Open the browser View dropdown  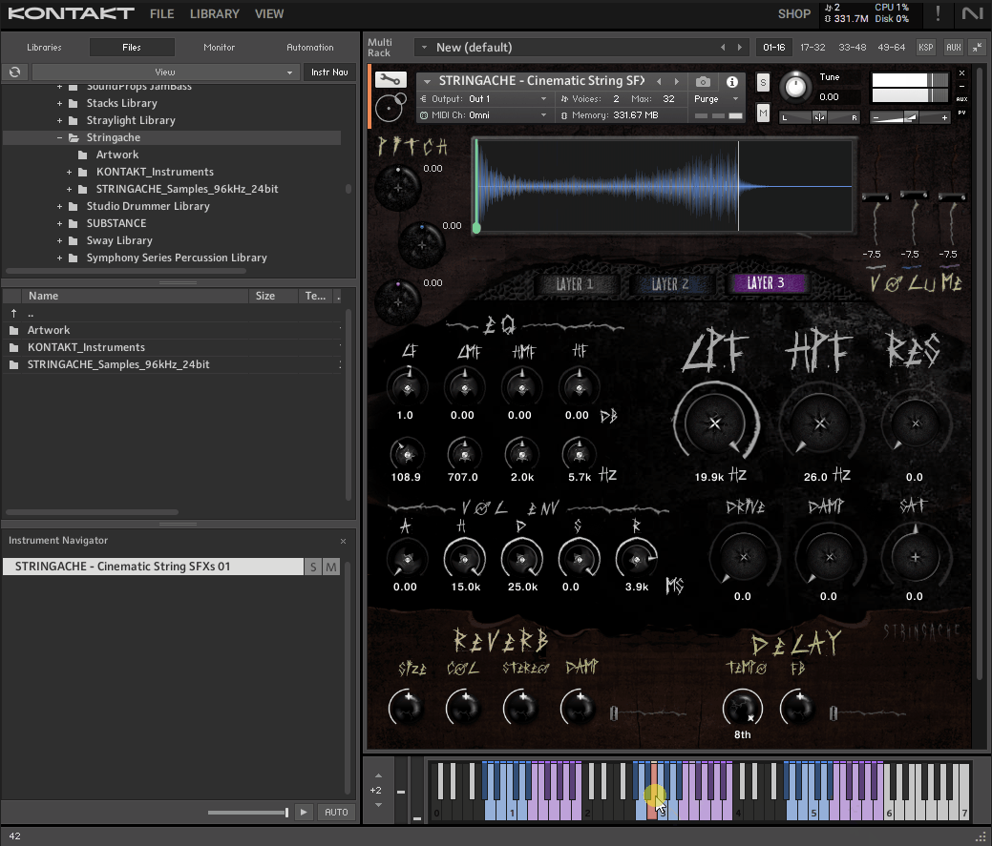(165, 72)
